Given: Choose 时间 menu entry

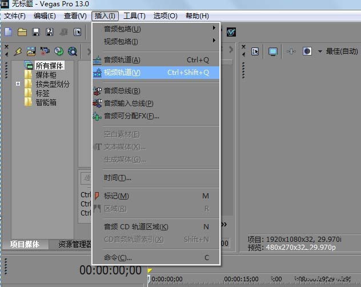Looking at the screenshot, I should 156,178.
